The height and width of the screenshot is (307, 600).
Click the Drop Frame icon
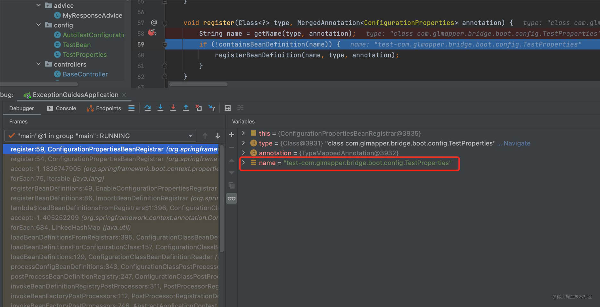tap(199, 108)
